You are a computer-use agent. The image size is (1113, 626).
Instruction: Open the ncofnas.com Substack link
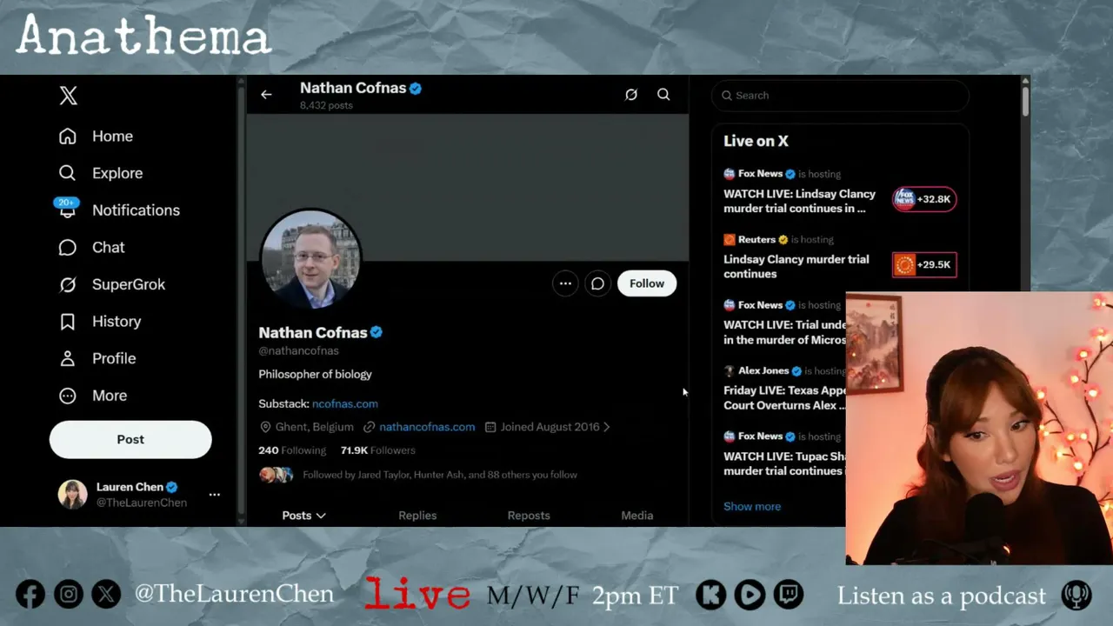(345, 403)
